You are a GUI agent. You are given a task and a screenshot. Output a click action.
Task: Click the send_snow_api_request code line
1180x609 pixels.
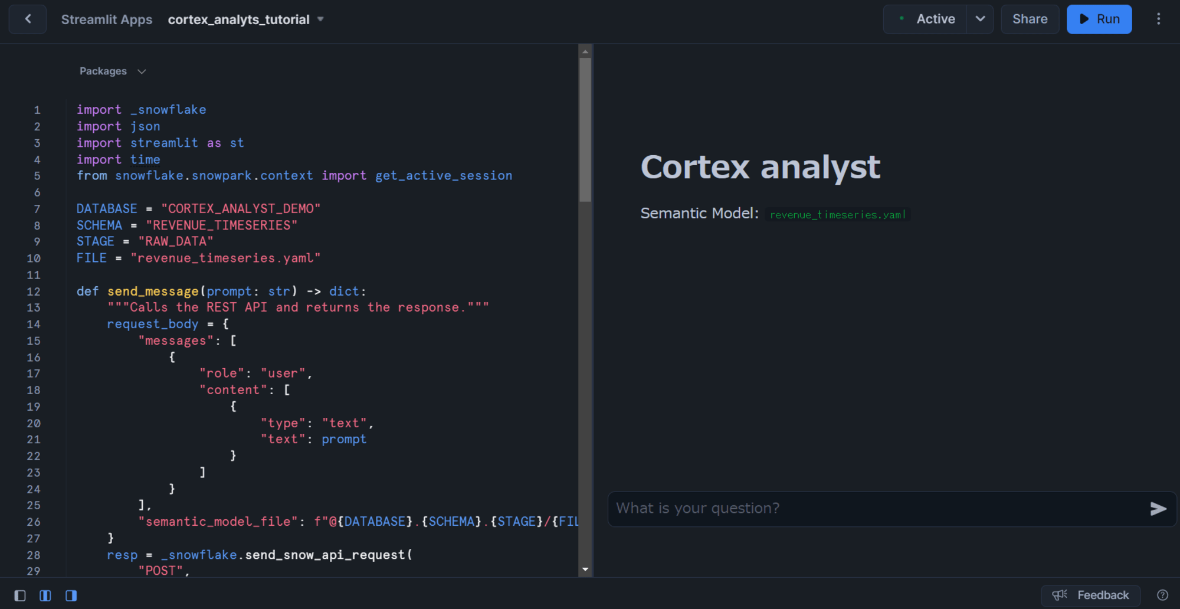[260, 555]
